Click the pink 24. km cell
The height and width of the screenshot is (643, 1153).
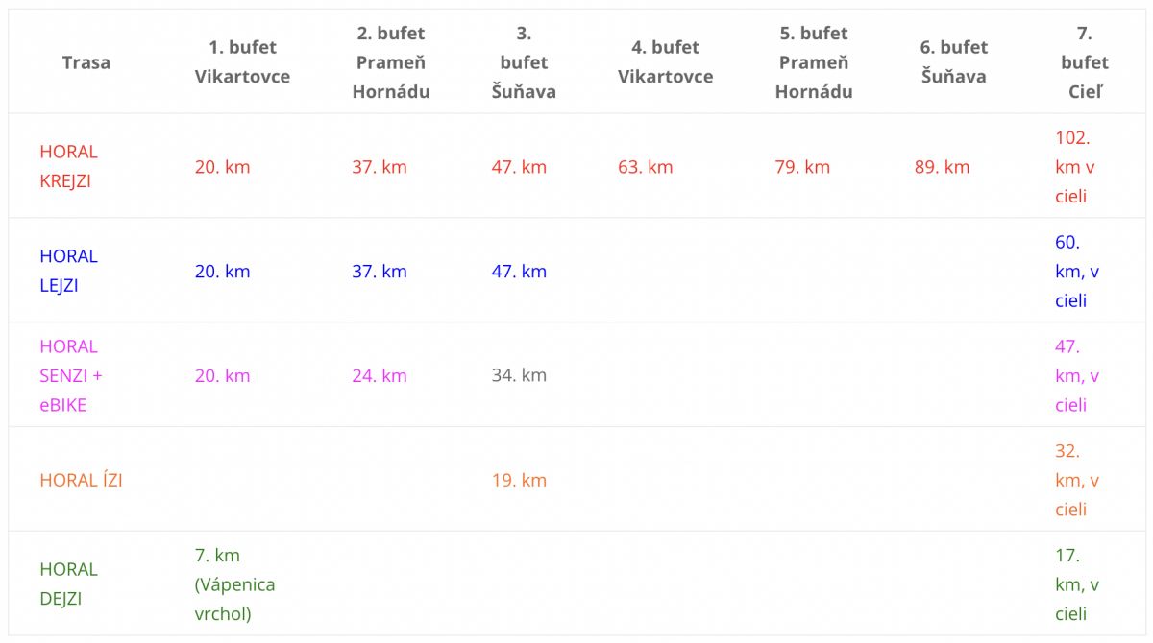point(380,375)
